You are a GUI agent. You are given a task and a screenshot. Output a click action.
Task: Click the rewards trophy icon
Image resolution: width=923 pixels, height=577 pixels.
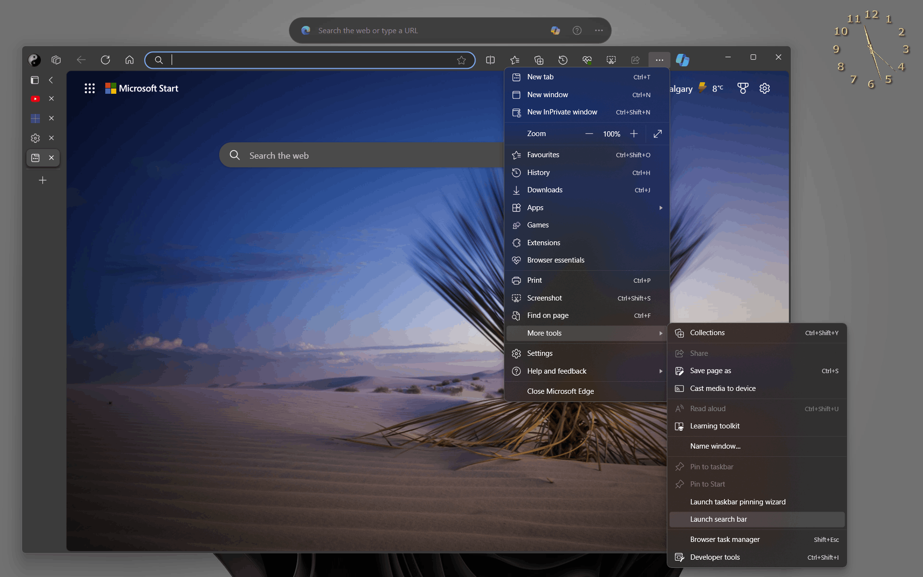[743, 88]
